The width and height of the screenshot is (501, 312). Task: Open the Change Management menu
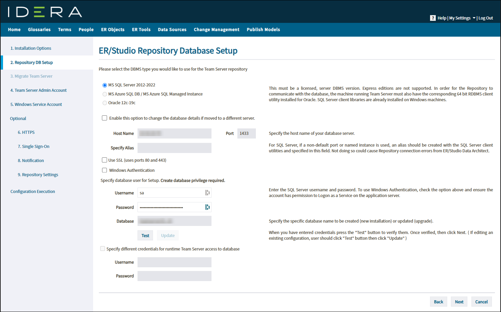[x=217, y=30]
